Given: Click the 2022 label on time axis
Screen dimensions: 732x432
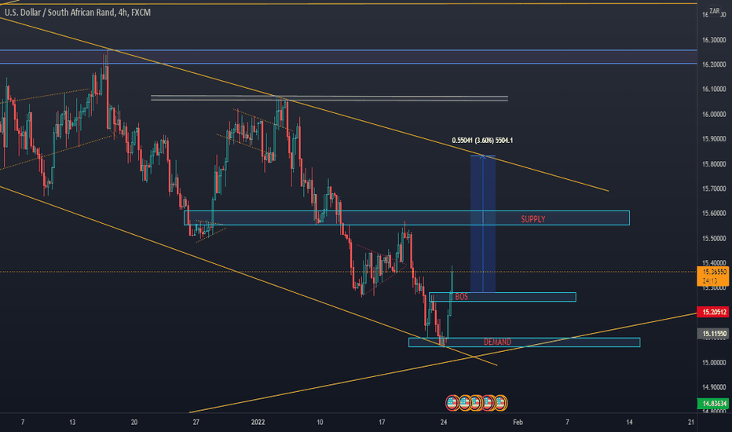Looking at the screenshot, I should pyautogui.click(x=258, y=423).
